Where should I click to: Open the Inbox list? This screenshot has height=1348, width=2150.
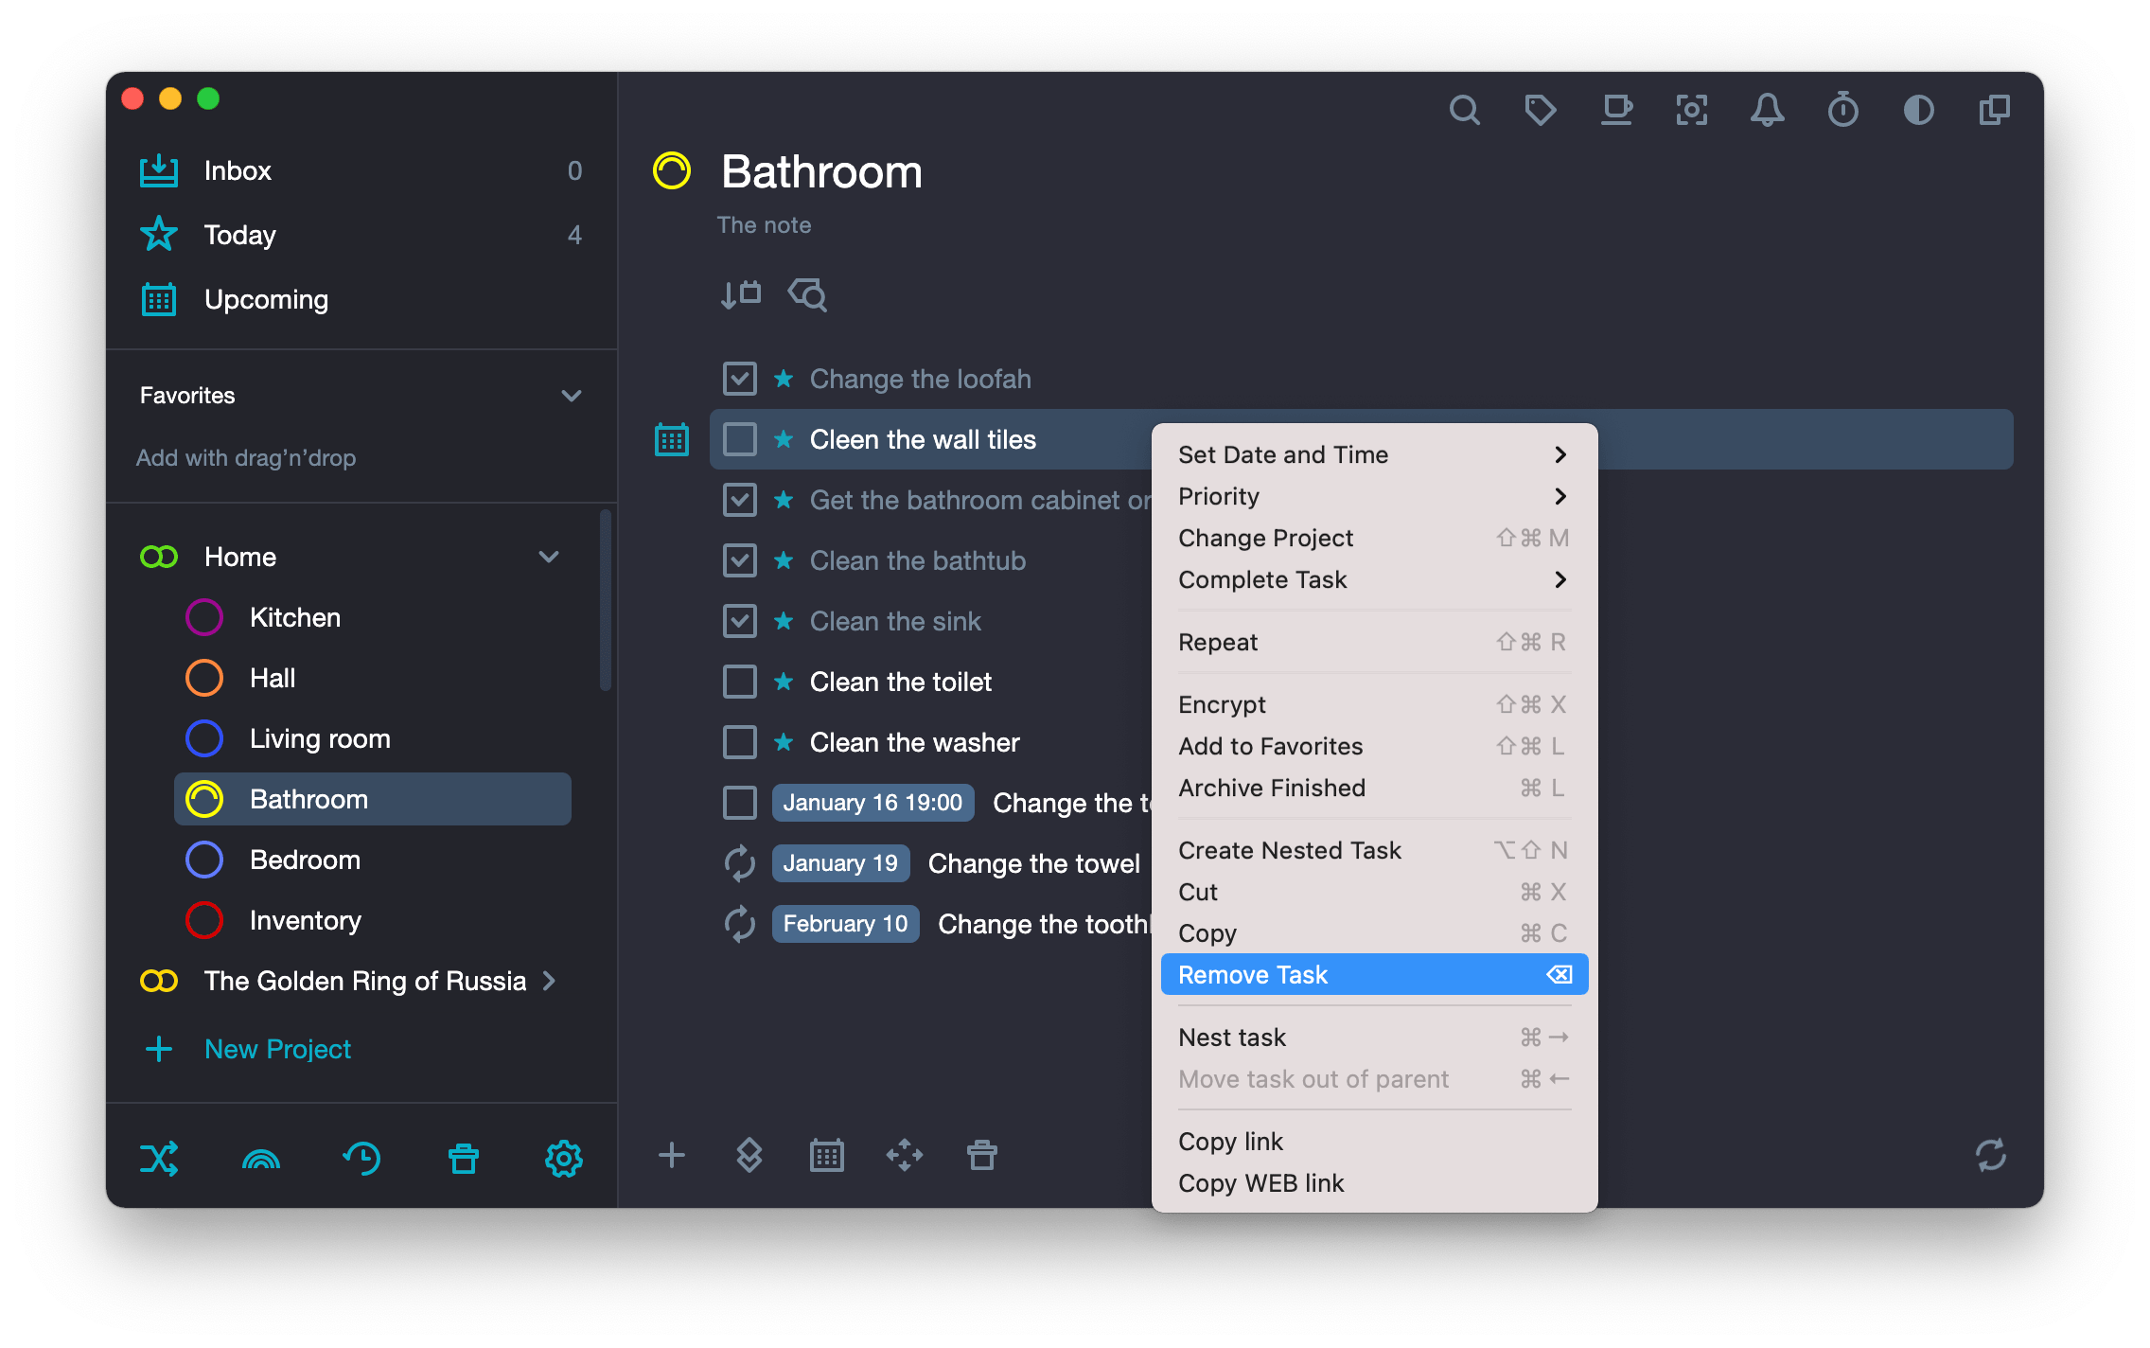click(x=361, y=170)
